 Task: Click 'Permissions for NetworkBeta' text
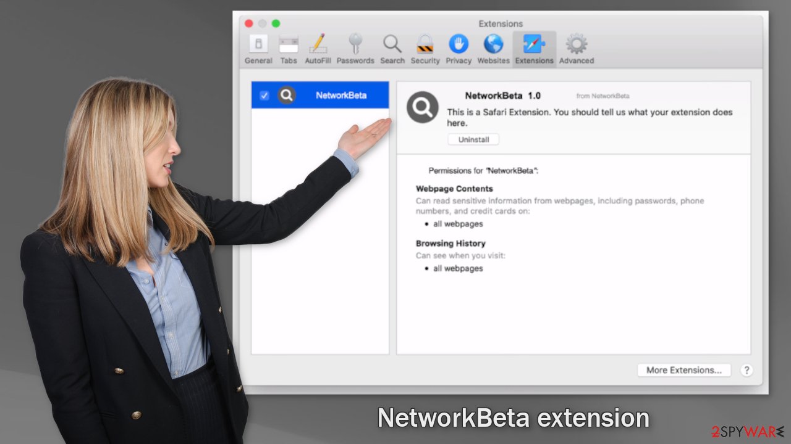click(484, 171)
